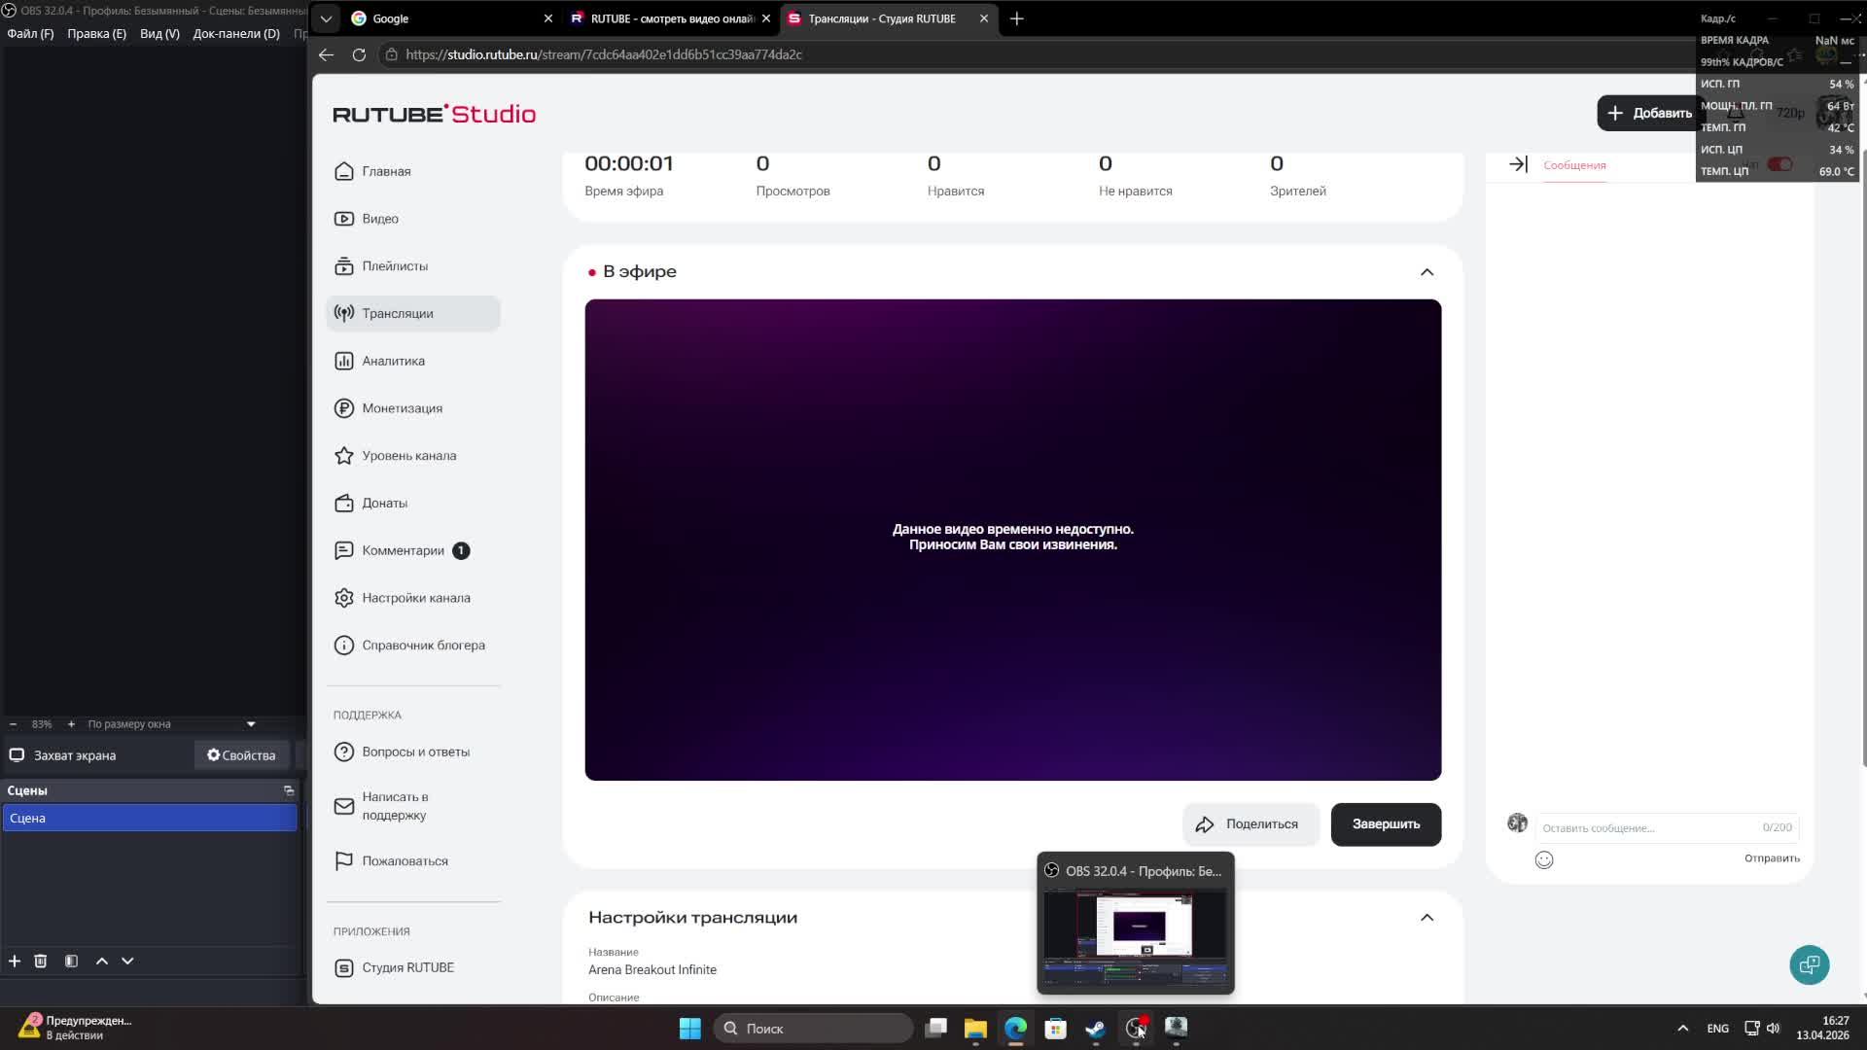This screenshot has height=1050, width=1867.
Task: Delete selected scene with trash icon
Action: tap(41, 961)
